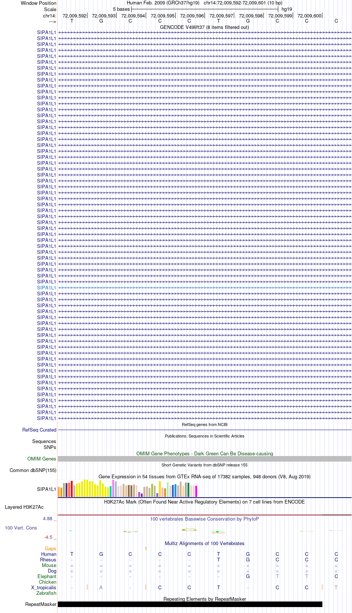
Task: Click the RefSeq Curated blue intron line
Action: coord(205,430)
